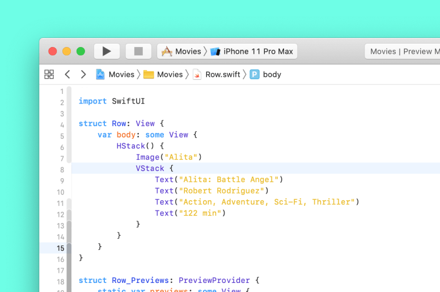The image size is (440, 292).
Task: Place cursor on VStack keyword
Action: (150, 168)
